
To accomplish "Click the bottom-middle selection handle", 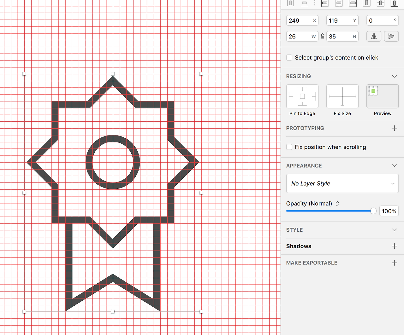I will coord(113,311).
